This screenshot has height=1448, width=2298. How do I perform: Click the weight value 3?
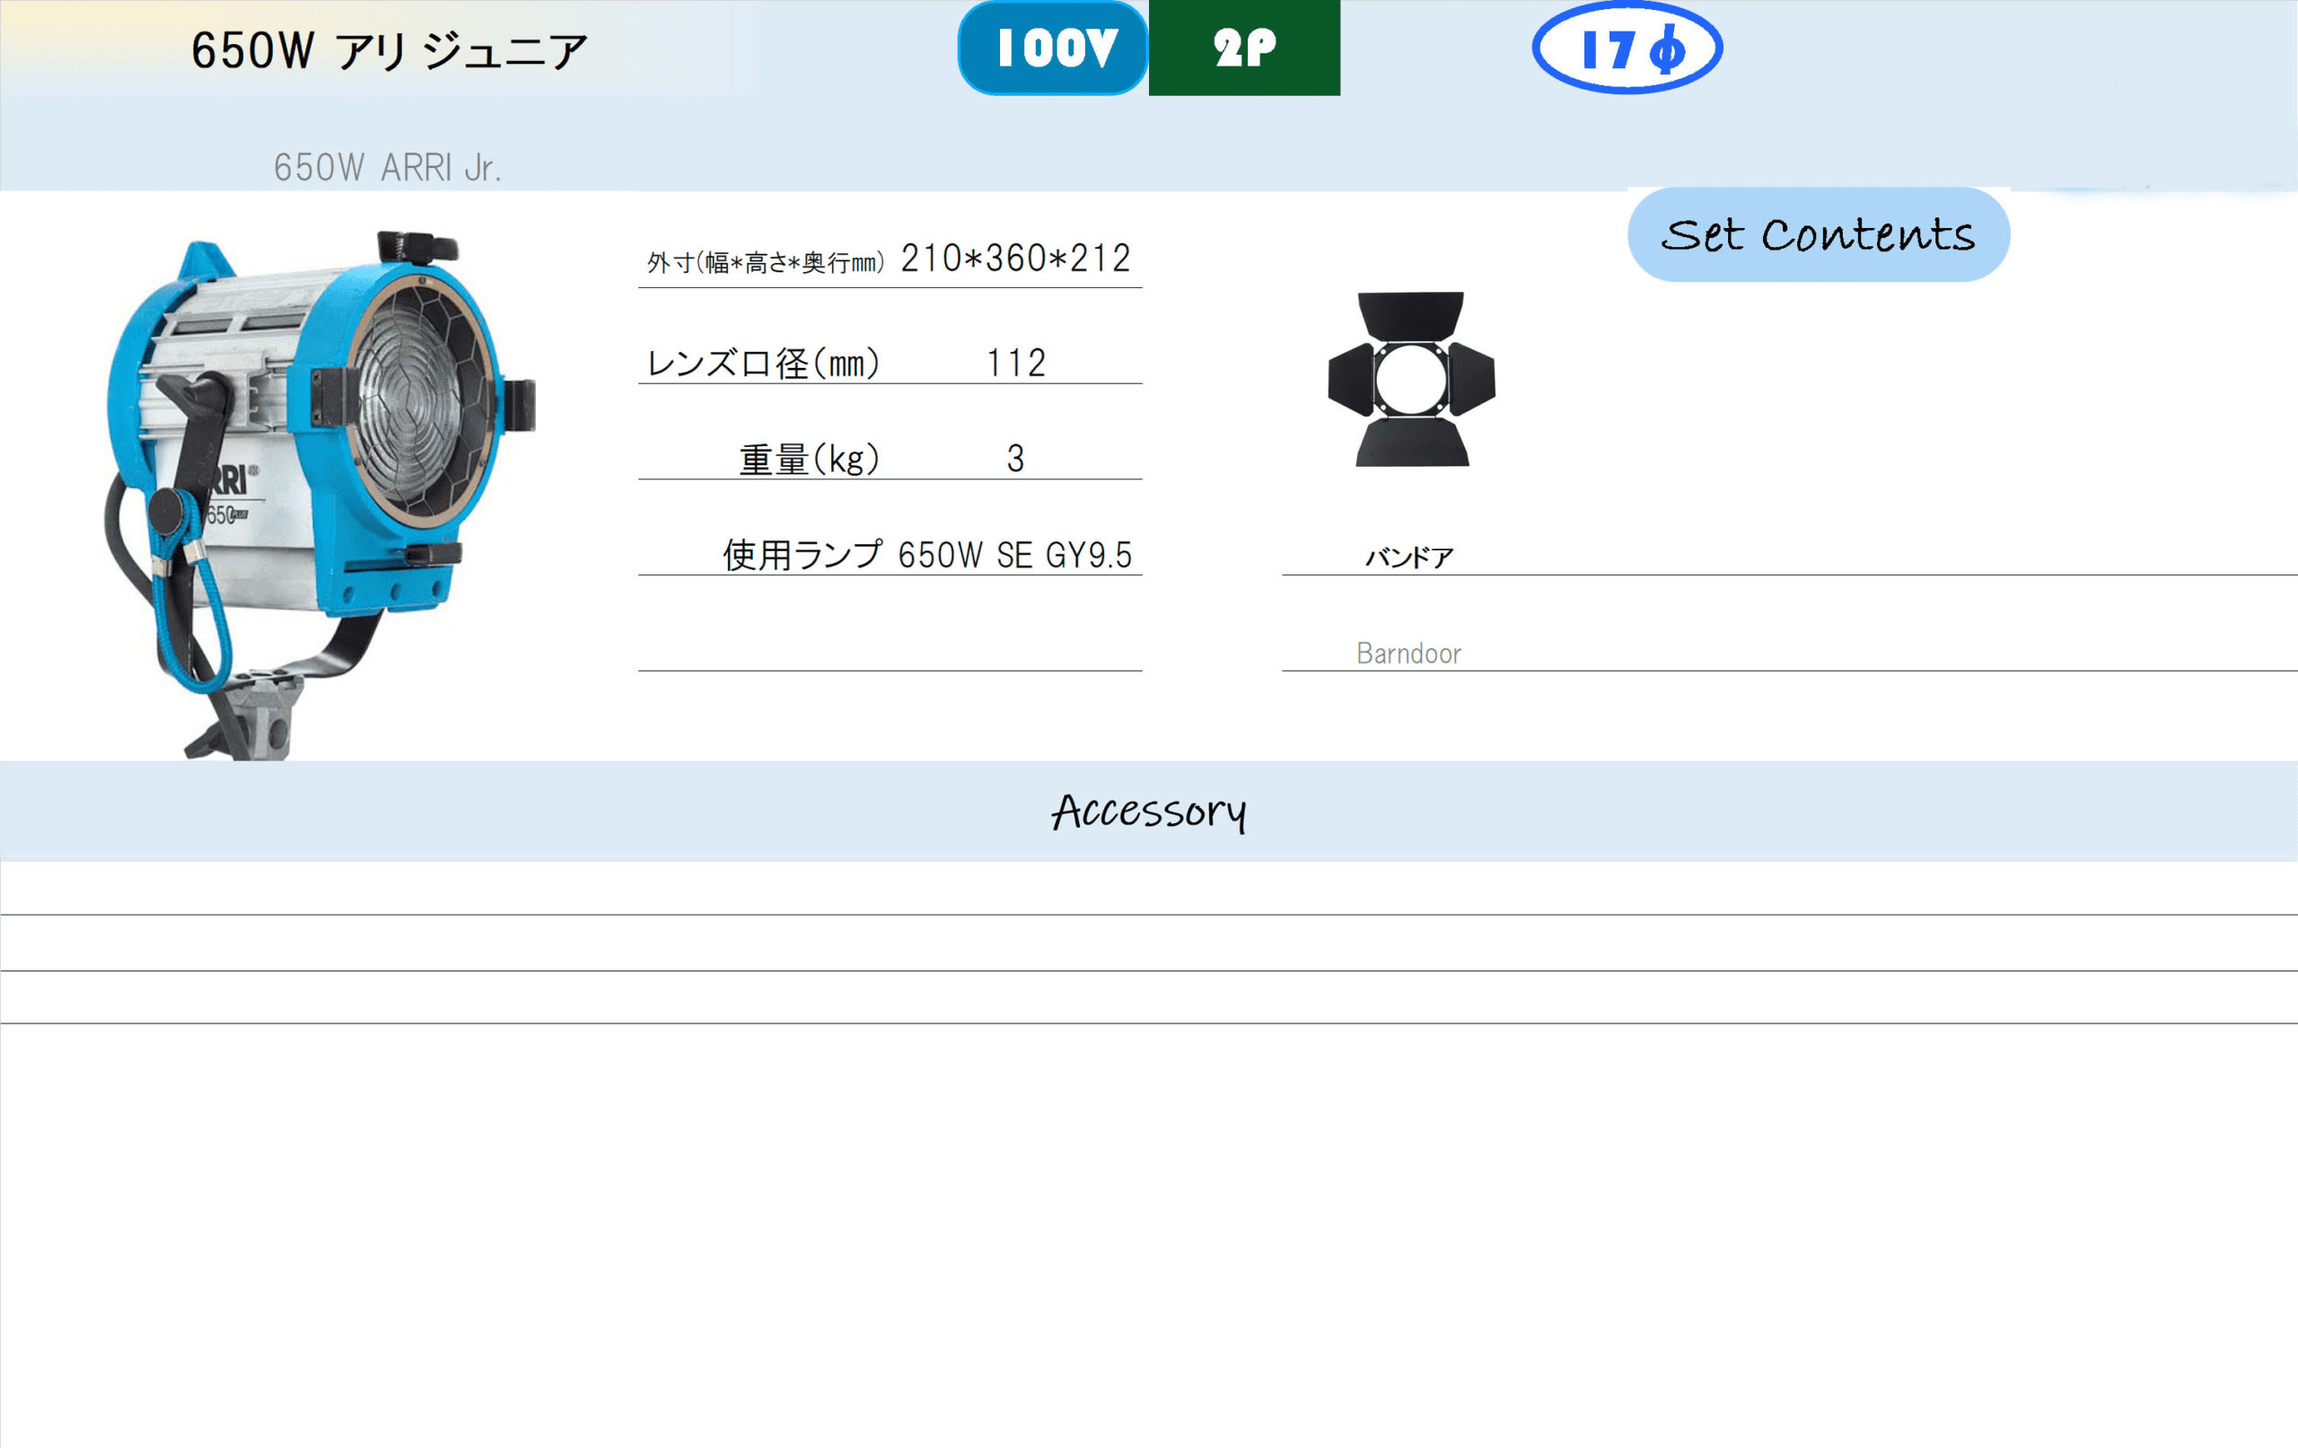pos(1015,459)
